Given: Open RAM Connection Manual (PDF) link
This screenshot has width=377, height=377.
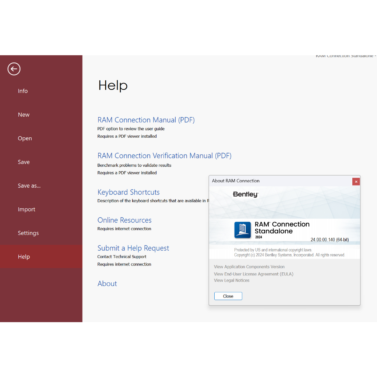Looking at the screenshot, I should pos(146,120).
